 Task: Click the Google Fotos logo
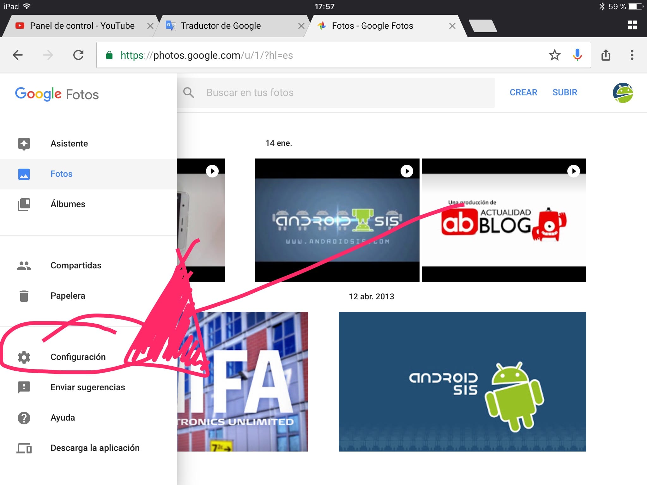pyautogui.click(x=57, y=94)
